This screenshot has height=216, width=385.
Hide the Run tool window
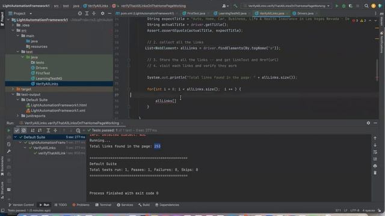pyautogui.click(x=375, y=123)
